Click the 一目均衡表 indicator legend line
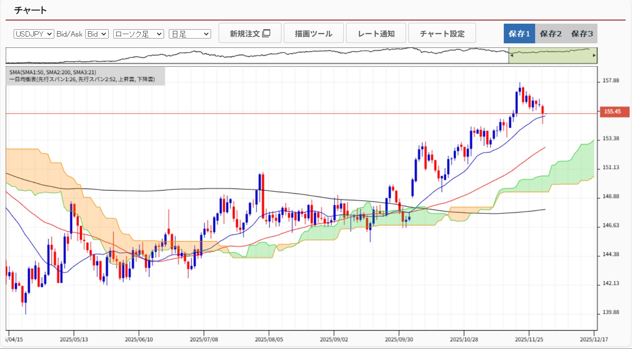 pos(82,79)
